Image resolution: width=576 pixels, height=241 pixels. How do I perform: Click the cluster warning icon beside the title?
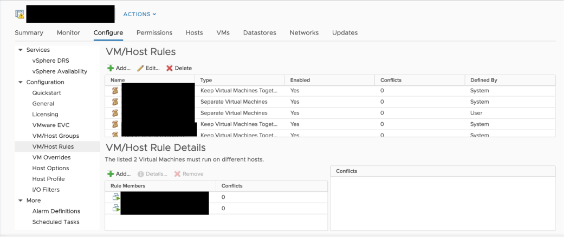pyautogui.click(x=20, y=14)
